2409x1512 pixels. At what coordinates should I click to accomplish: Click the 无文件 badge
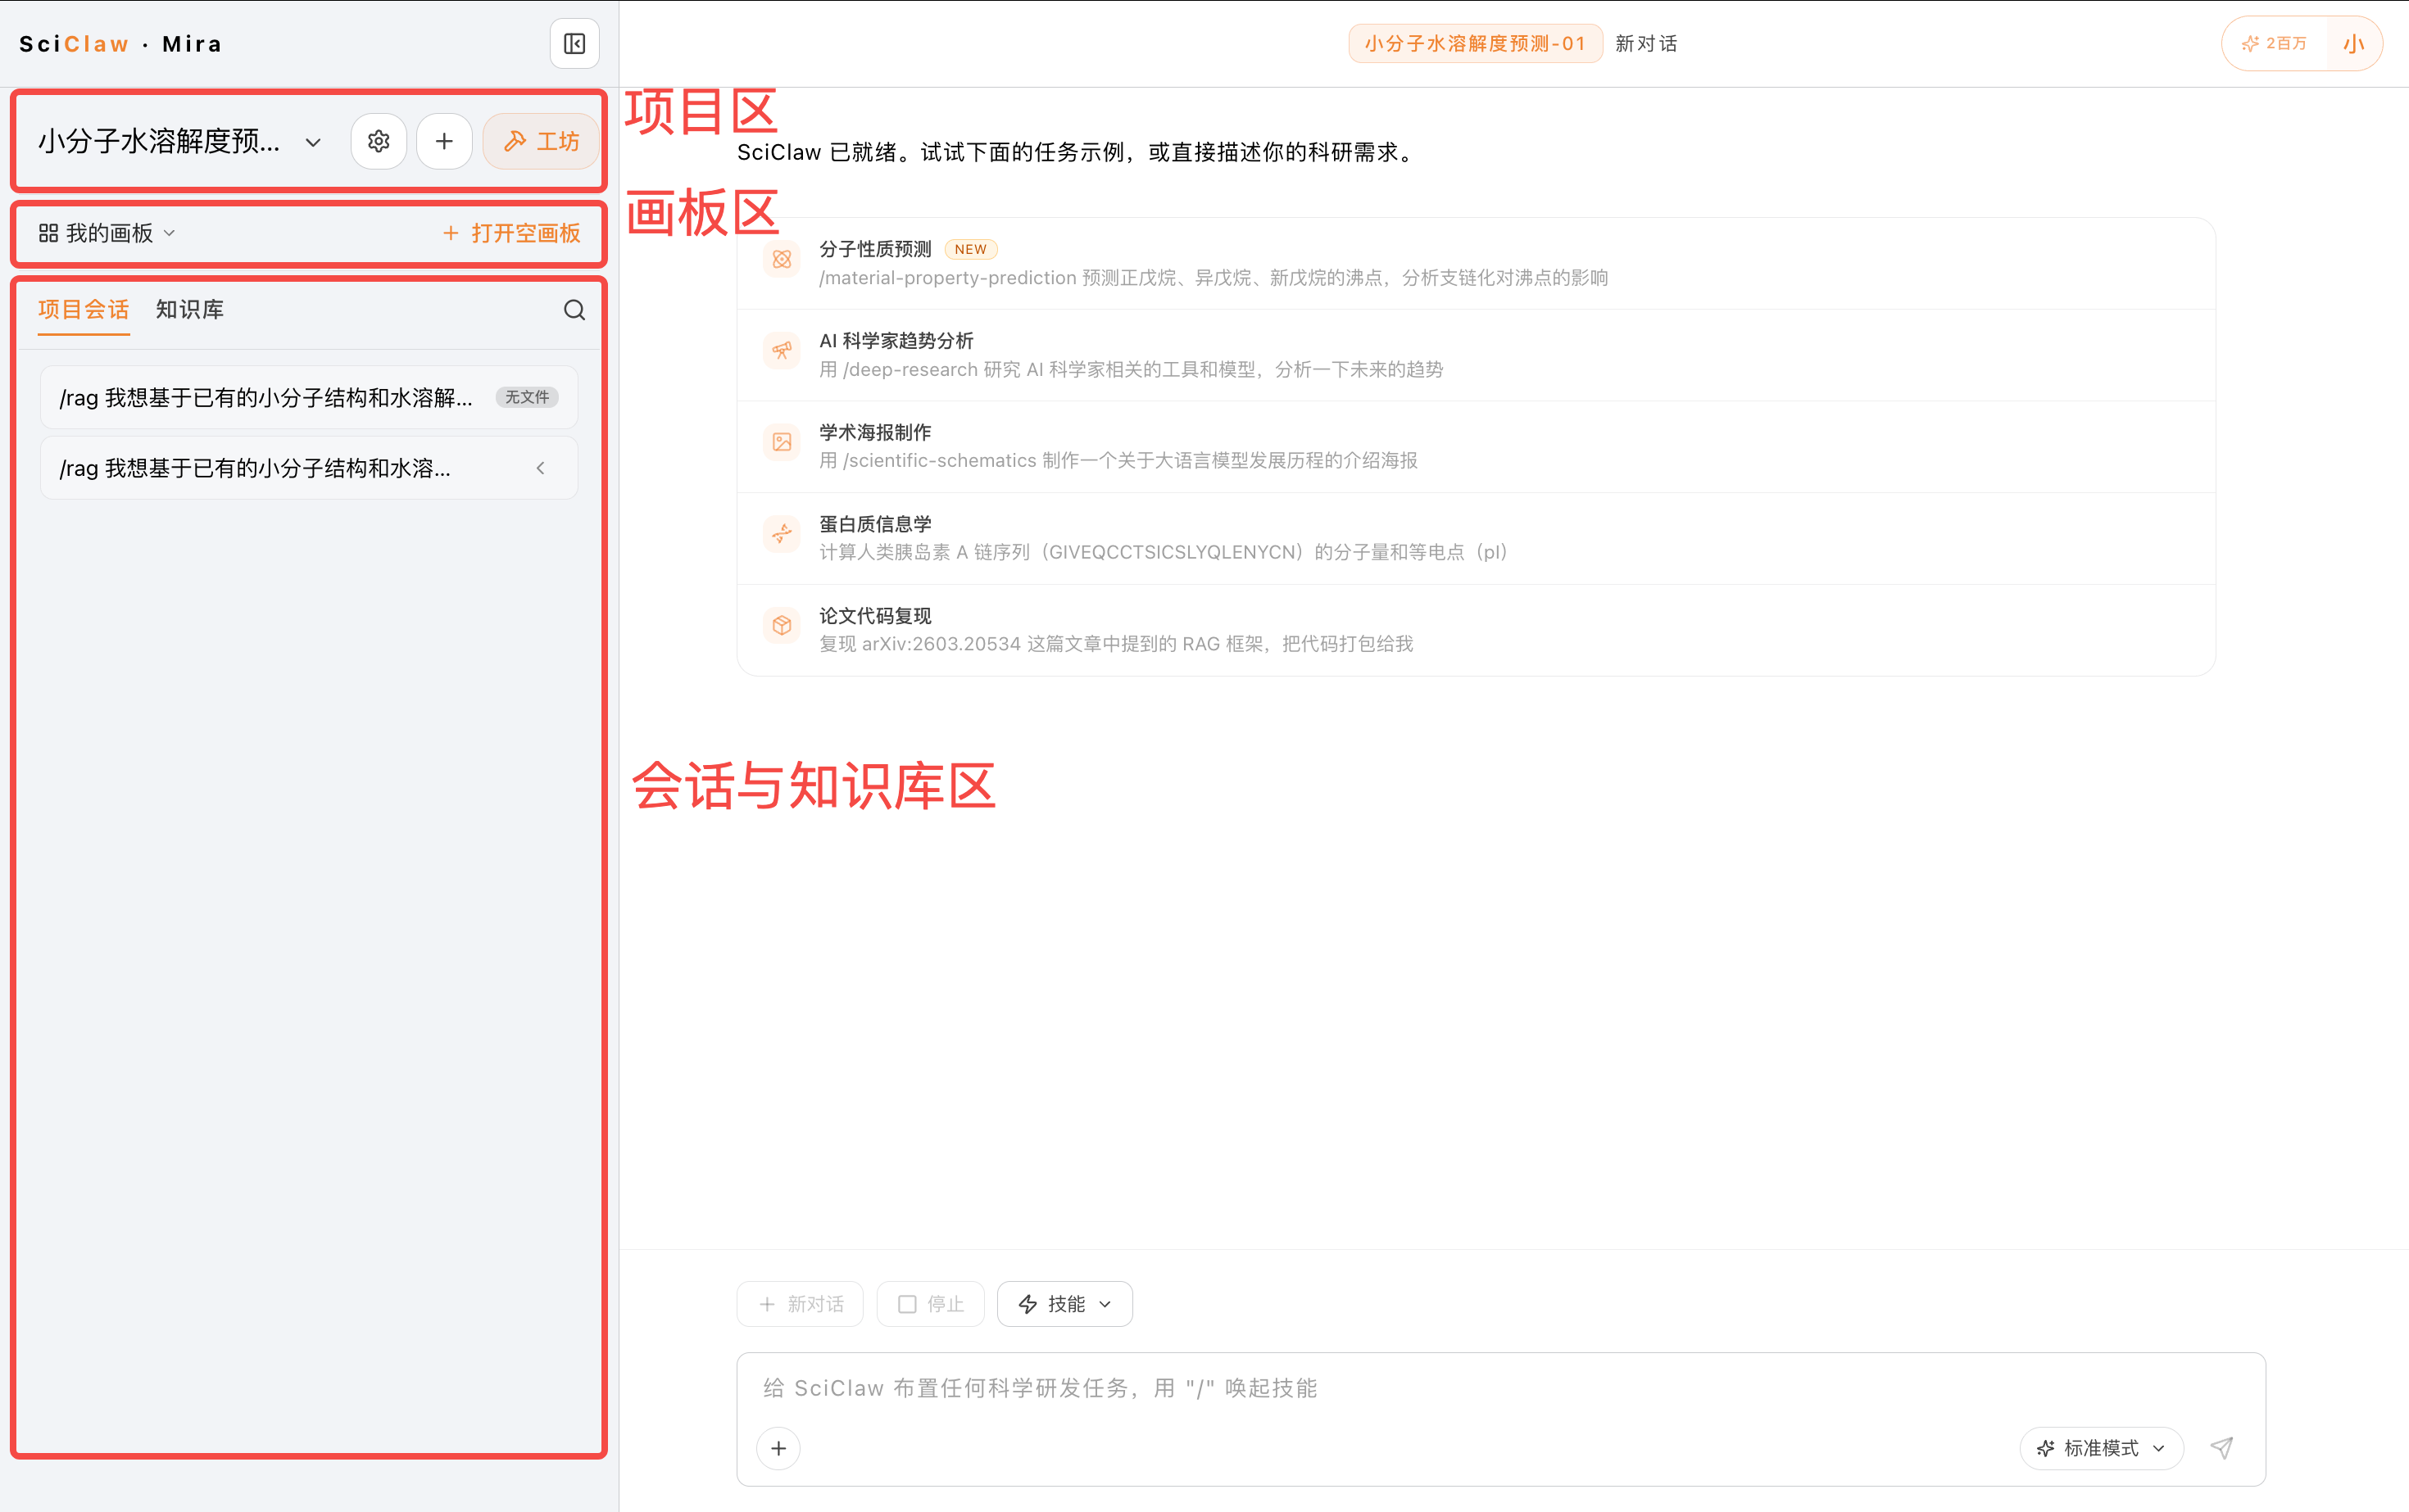[x=527, y=397]
